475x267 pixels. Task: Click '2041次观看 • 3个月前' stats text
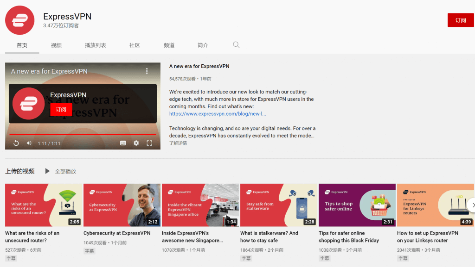coord(419,250)
